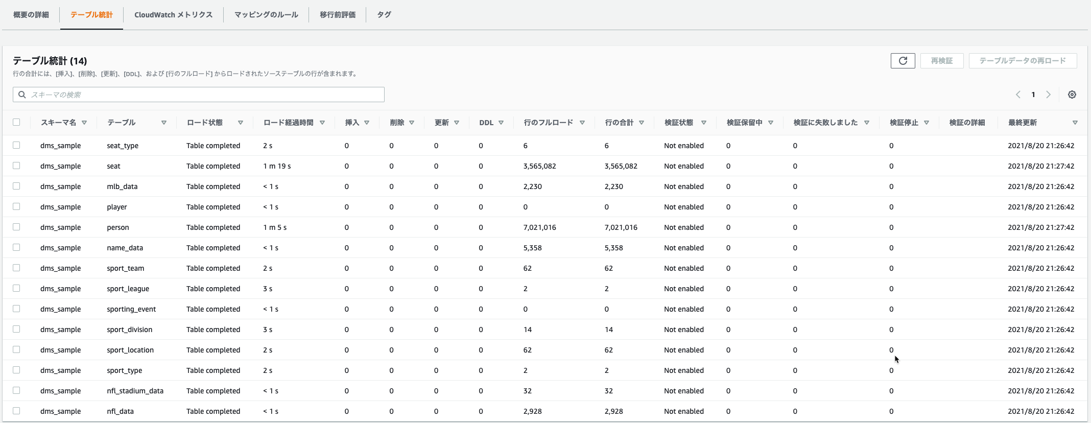The width and height of the screenshot is (1091, 423).
Task: Open the マッピングのルール tab
Action: pos(266,15)
